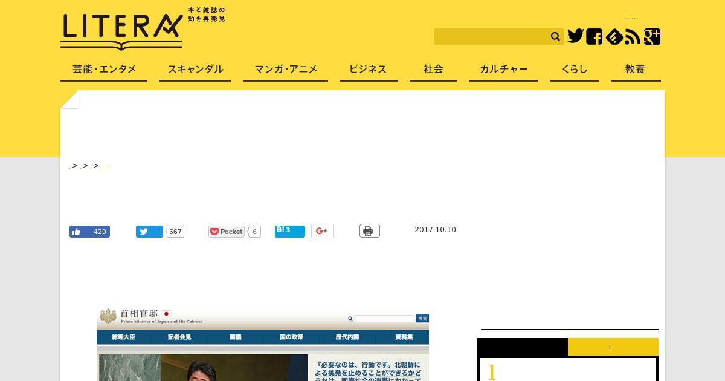
Task: Open the RSS feed icon
Action: pos(633,37)
